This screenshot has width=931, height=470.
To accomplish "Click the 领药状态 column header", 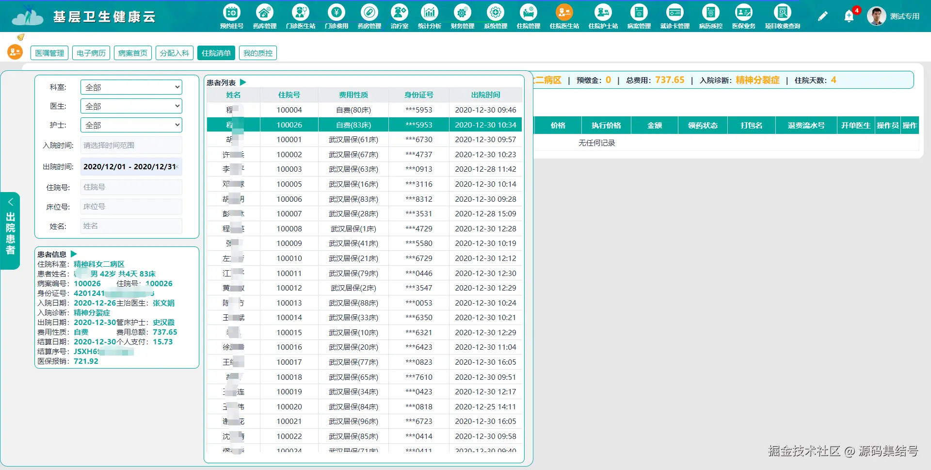I will tap(703, 125).
